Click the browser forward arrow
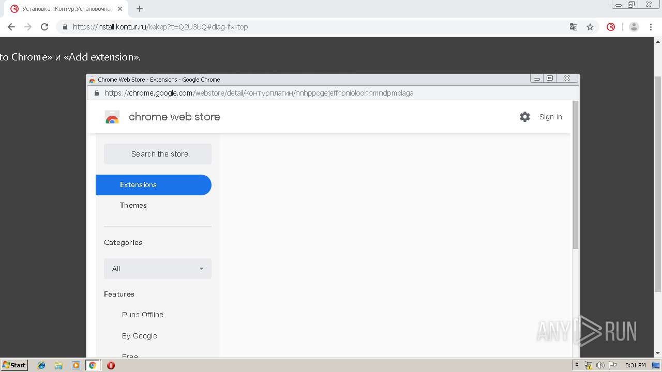 (28, 27)
